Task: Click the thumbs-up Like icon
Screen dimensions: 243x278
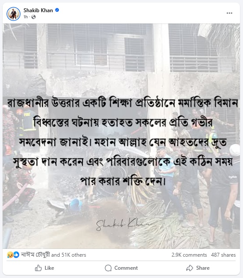Action: pyautogui.click(x=38, y=268)
